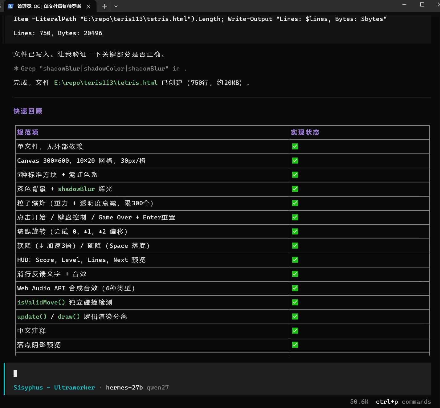440x408 pixels.
Task: Close the 单文件霓虹俄罗斯 terminal tab
Action: [88, 6]
